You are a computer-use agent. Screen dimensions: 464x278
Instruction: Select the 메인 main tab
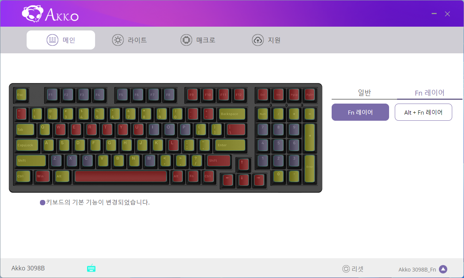(61, 40)
